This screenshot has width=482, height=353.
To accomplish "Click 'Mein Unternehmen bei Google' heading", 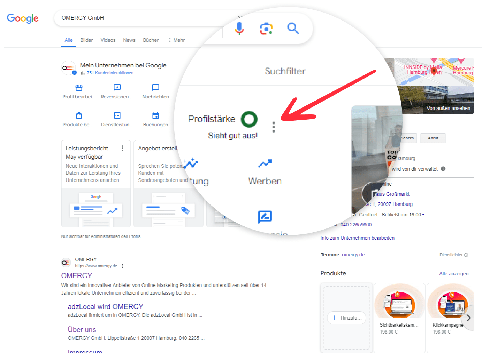I will (123, 65).
